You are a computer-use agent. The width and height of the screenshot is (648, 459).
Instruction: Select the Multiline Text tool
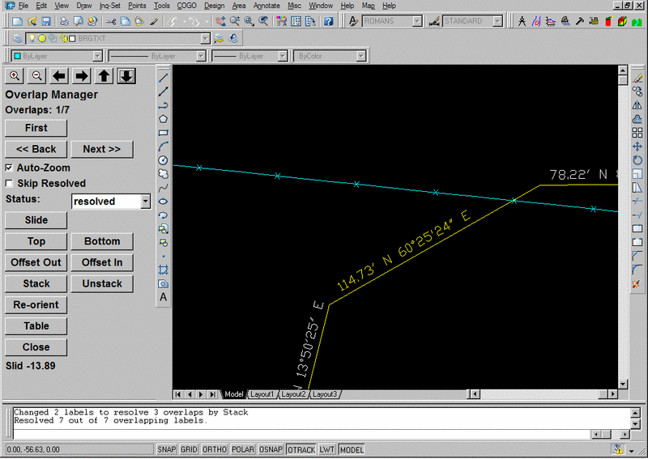[164, 297]
